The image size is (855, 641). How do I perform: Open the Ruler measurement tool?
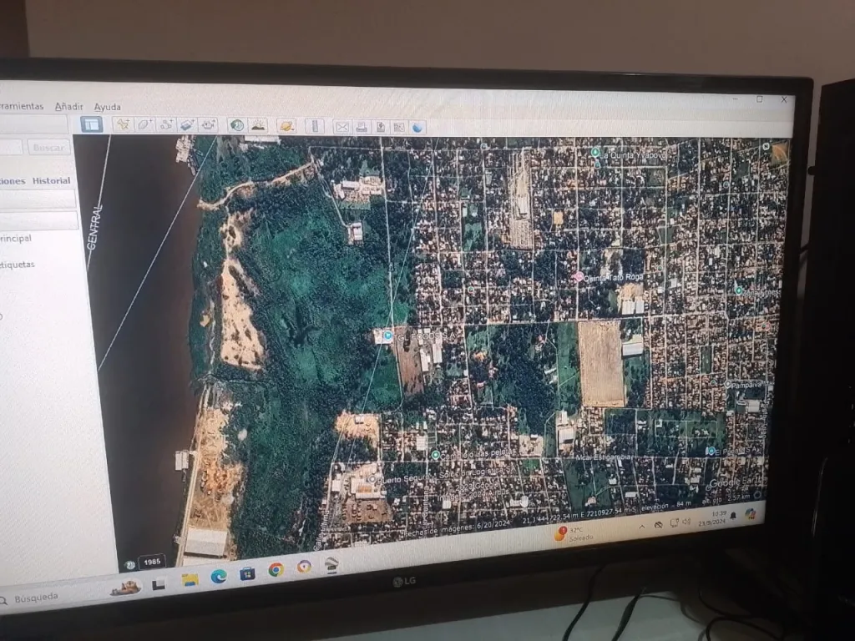click(x=315, y=127)
